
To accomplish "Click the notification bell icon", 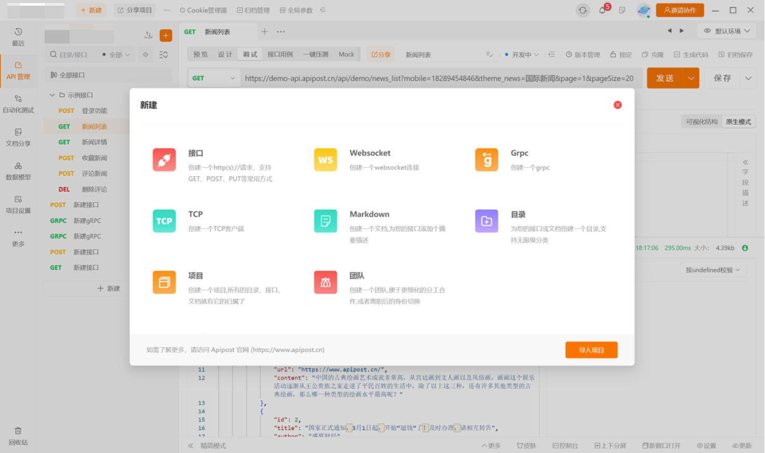I will click(x=603, y=10).
